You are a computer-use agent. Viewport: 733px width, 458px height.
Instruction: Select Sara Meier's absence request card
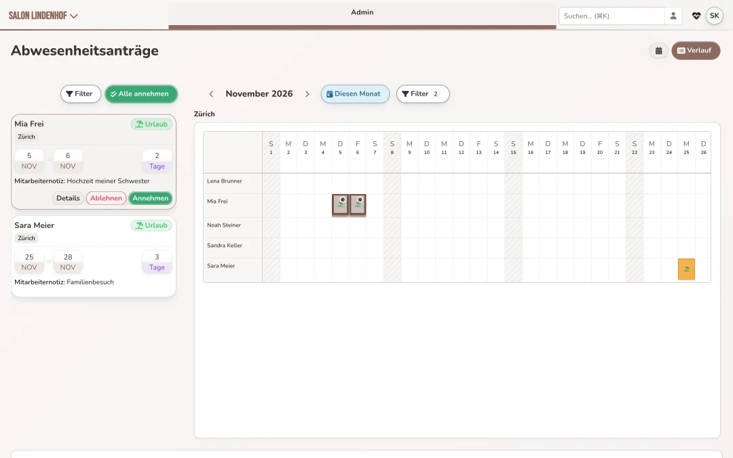tap(94, 256)
